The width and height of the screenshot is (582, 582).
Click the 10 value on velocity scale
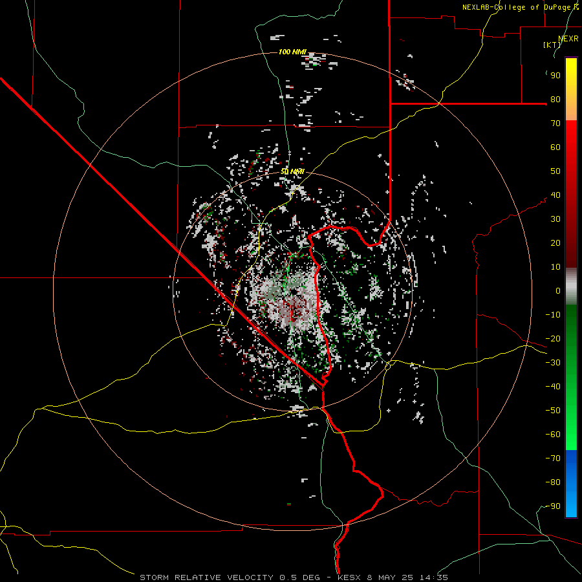tap(555, 267)
